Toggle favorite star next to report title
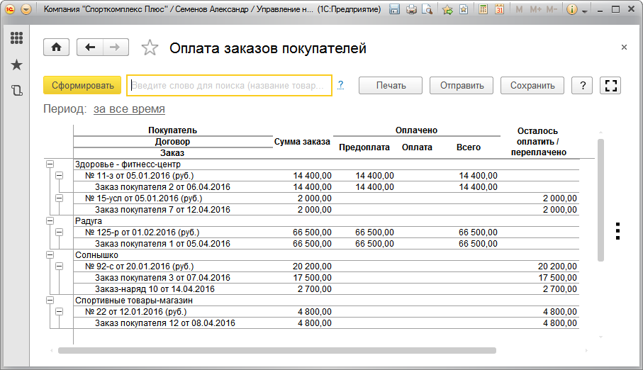 (x=150, y=48)
